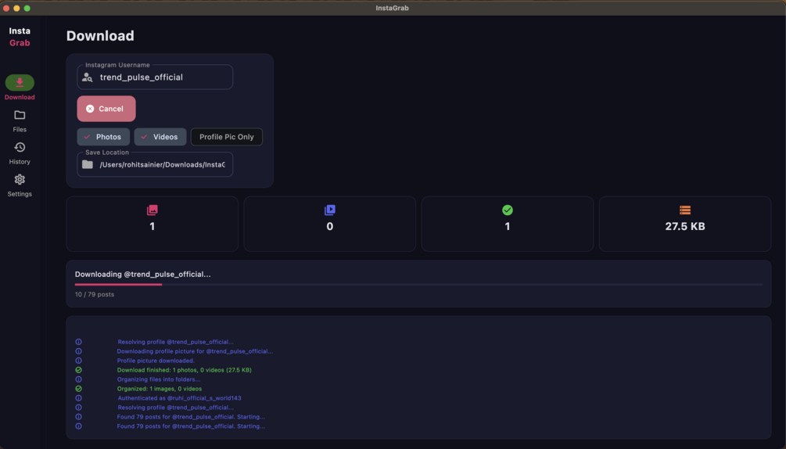This screenshot has height=449, width=786.
Task: Click the photos count card icon
Action: (x=153, y=210)
